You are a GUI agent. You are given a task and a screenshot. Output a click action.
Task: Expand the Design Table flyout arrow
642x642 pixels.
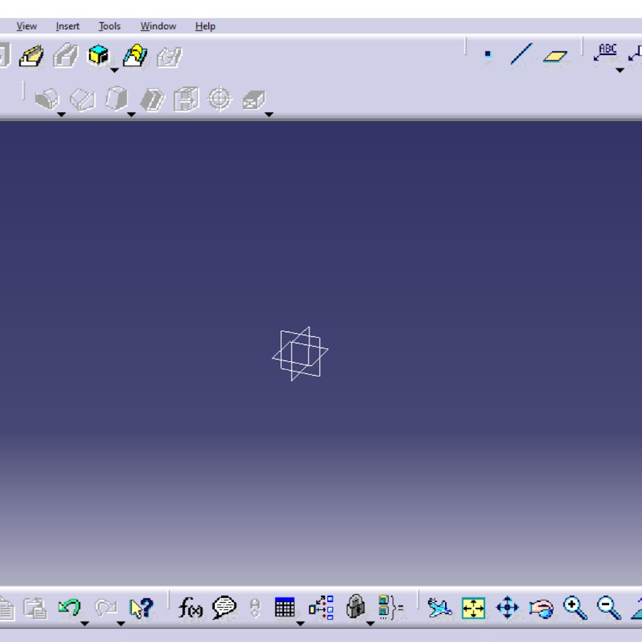click(300, 623)
